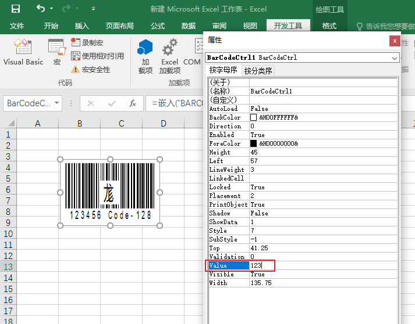The height and width of the screenshot is (324, 415).
Task: Click the ForeColor black color swatch
Action: click(x=253, y=143)
